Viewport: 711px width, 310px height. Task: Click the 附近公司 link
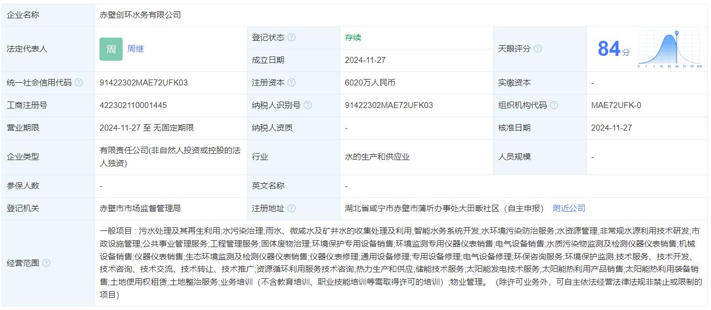click(x=569, y=208)
